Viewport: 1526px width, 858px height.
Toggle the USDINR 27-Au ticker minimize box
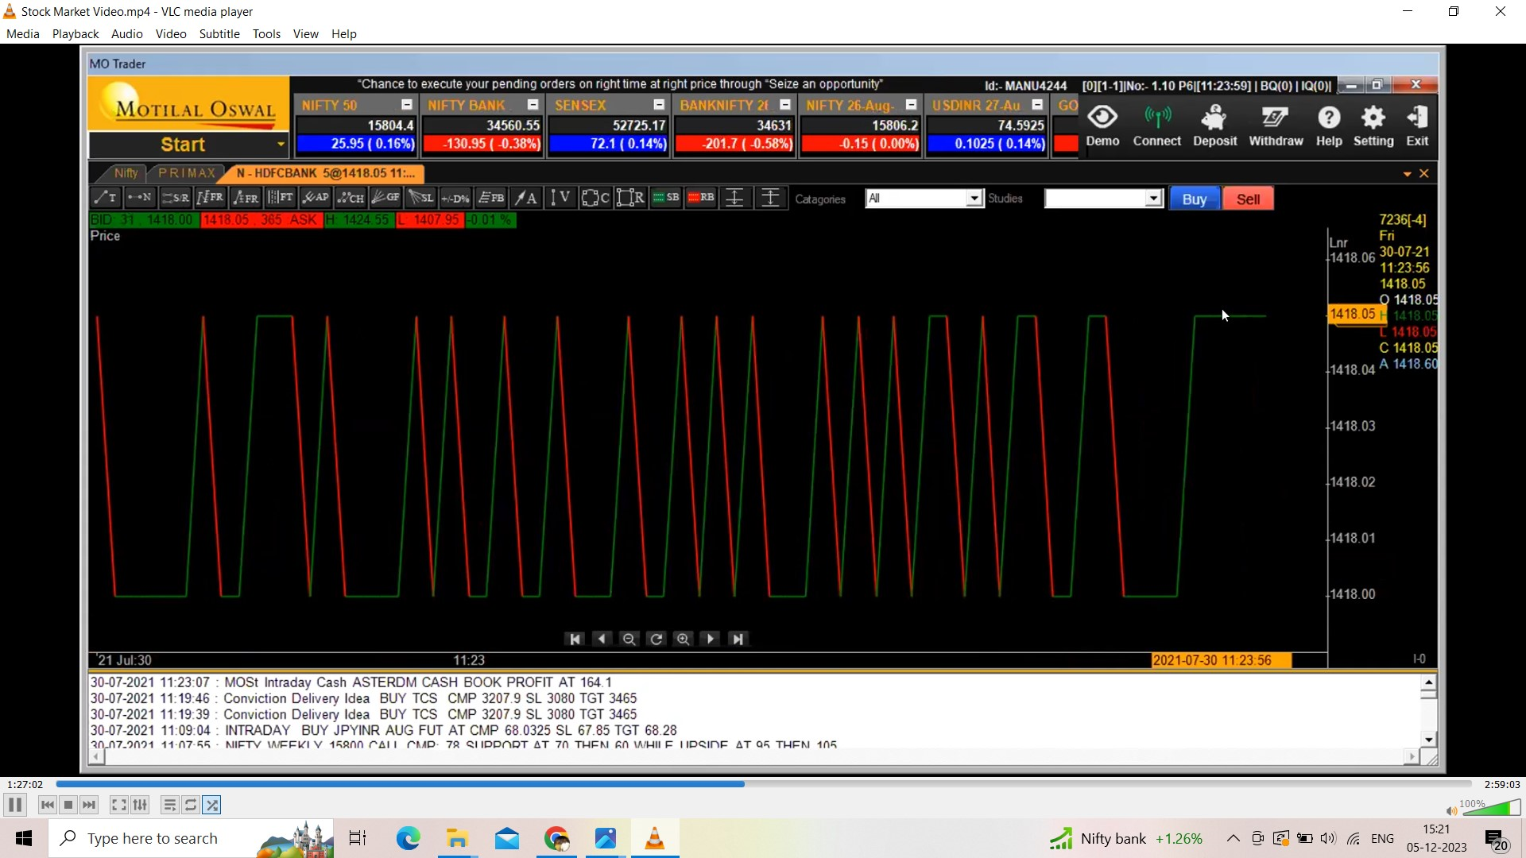point(1037,105)
